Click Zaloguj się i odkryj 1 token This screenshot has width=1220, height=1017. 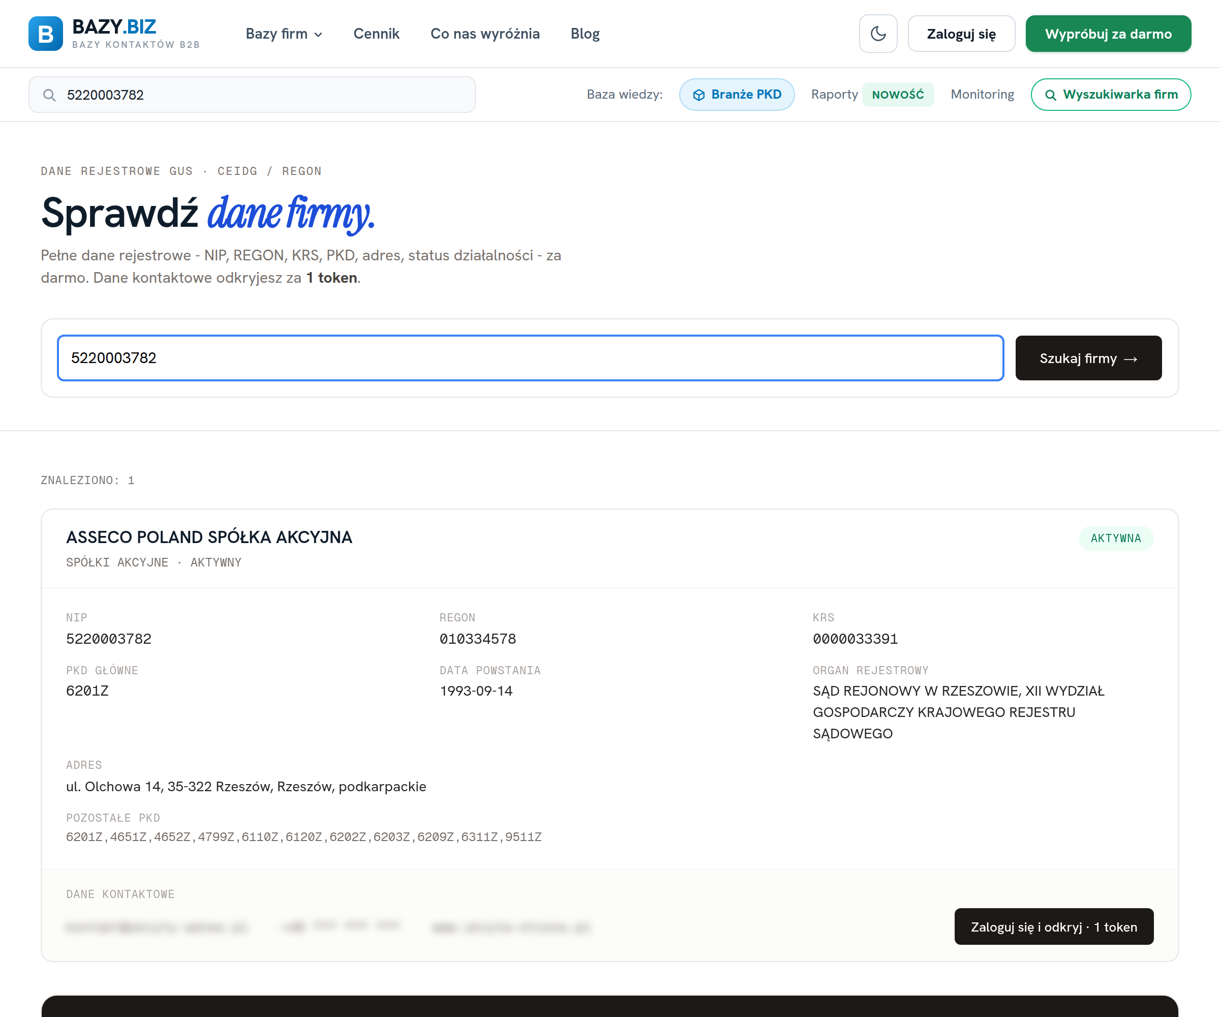(1054, 926)
